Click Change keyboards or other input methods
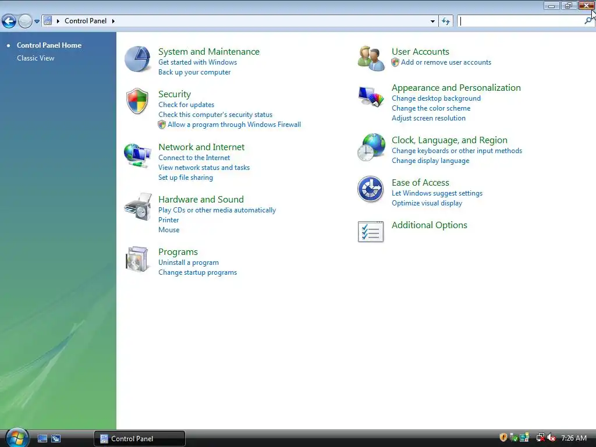596x447 pixels. pyautogui.click(x=457, y=151)
